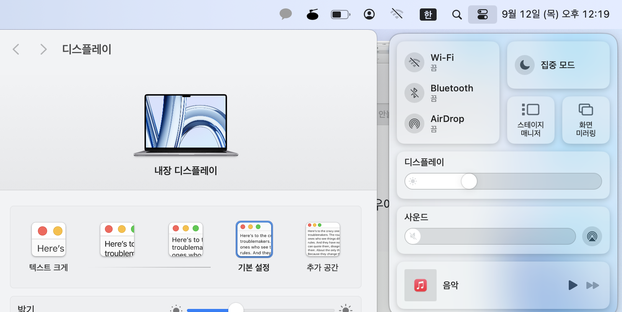The width and height of the screenshot is (622, 312).
Task: Go forward with the right chevron button
Action: [43, 49]
